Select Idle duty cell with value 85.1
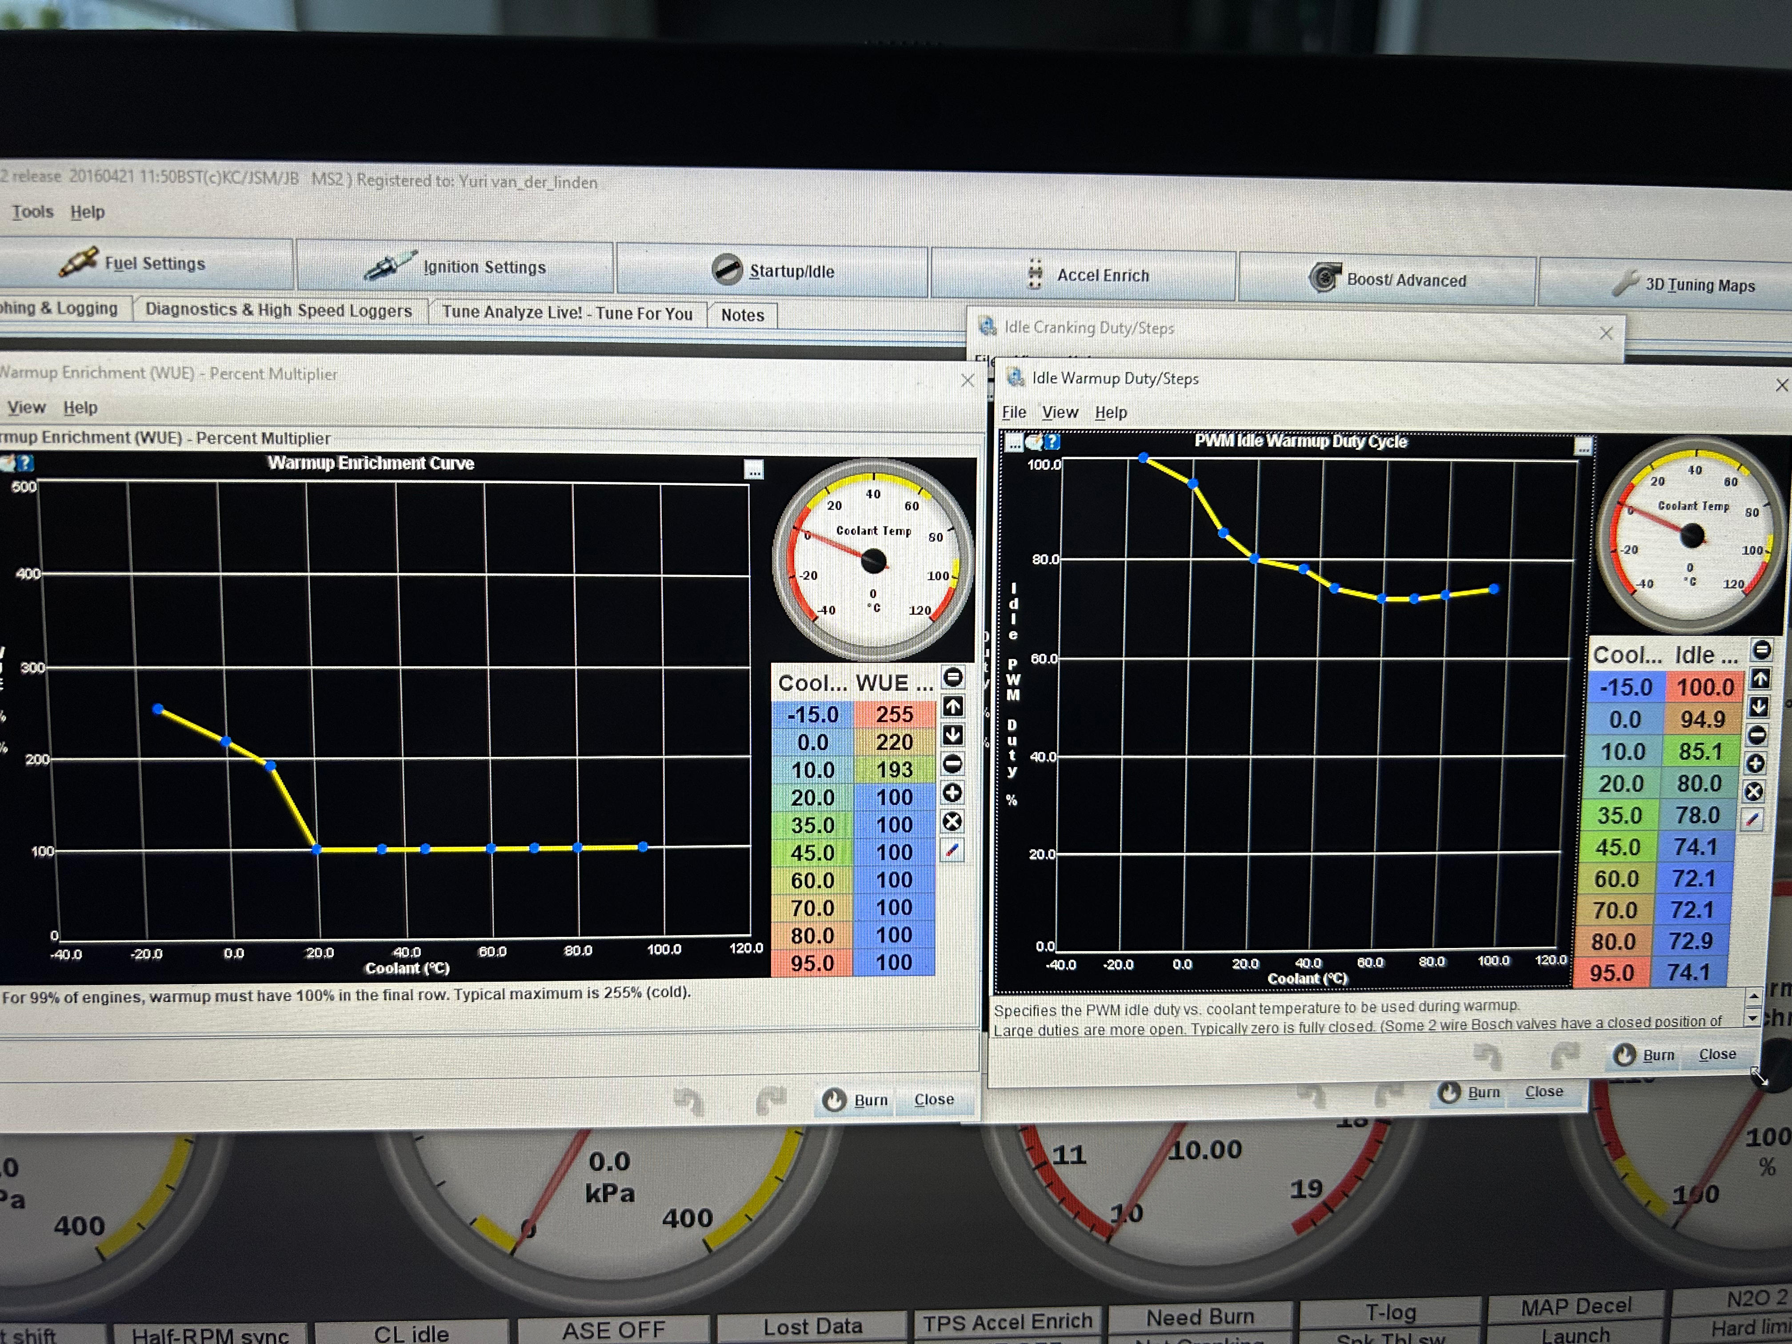 coord(1700,751)
